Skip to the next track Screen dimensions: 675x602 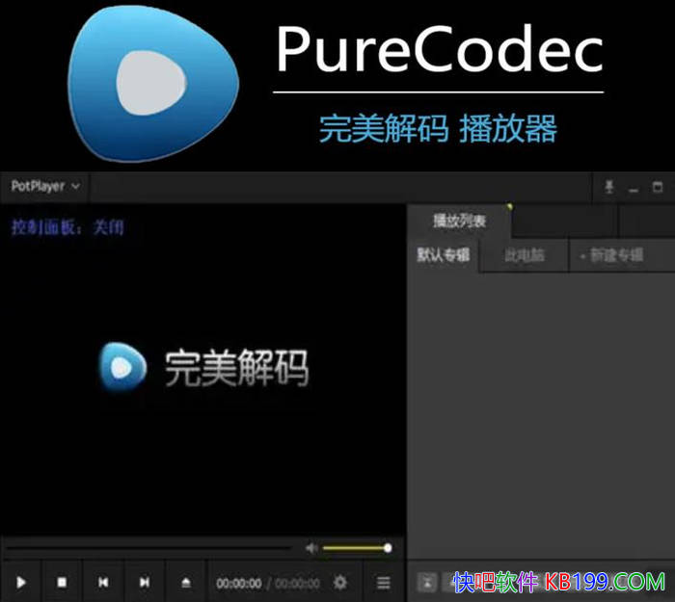coord(145,583)
